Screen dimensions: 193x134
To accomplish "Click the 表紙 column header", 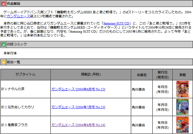I will click(182, 75).
